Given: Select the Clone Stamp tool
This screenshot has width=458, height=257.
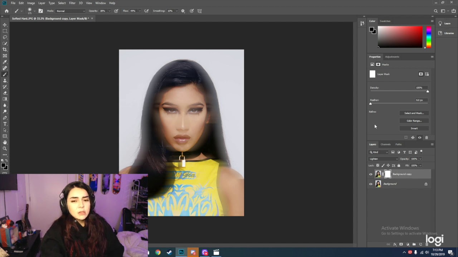Looking at the screenshot, I should [5, 81].
